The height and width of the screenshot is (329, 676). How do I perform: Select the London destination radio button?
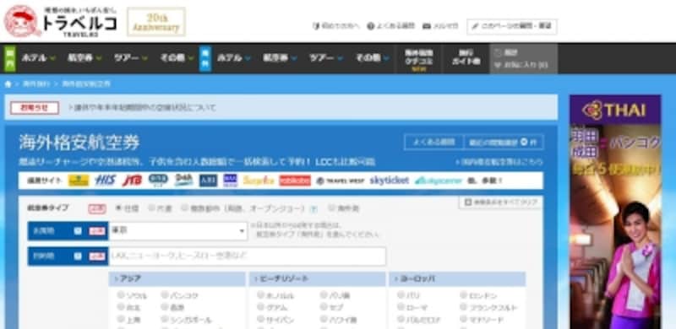tap(463, 295)
